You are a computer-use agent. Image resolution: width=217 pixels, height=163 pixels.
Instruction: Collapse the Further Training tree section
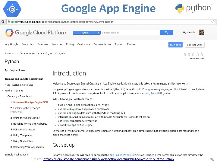coord(3,90)
